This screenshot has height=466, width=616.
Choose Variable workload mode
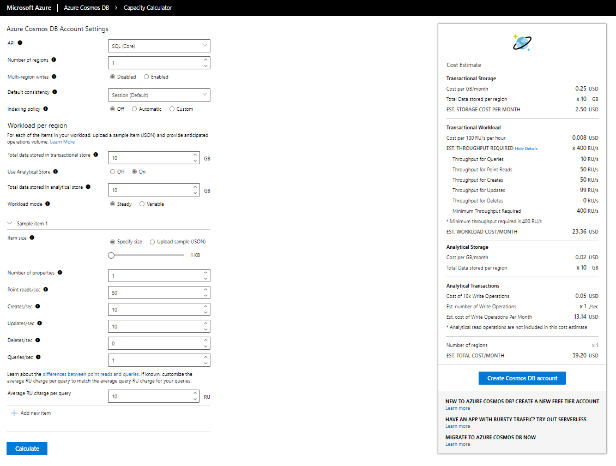click(x=142, y=204)
